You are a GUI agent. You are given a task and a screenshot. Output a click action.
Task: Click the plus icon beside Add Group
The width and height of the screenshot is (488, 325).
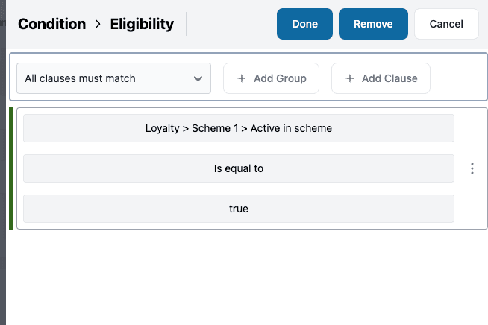click(x=241, y=78)
